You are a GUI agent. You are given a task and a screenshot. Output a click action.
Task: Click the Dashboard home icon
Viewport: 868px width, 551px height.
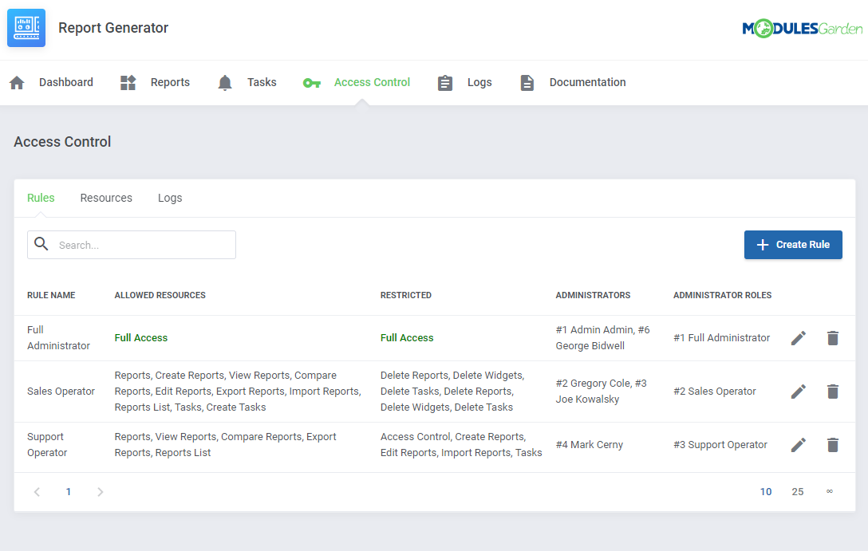coord(18,83)
